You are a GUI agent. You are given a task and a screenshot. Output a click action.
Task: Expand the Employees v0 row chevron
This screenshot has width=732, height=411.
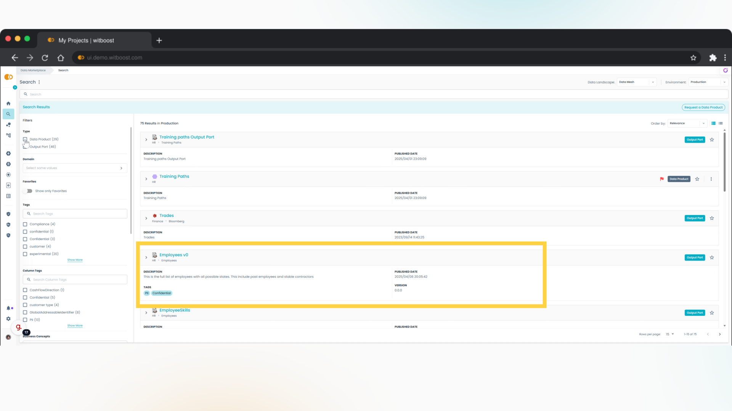[146, 258]
